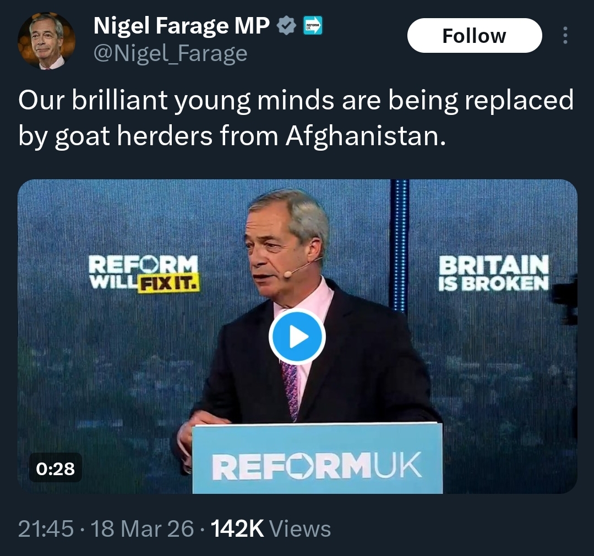Click the REFORMUK podium sign in video
Screen dimensions: 594x556
point(317,465)
